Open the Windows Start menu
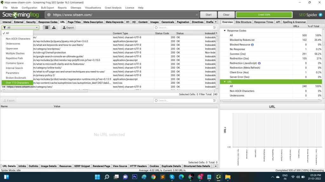The width and height of the screenshot is (325, 182). pyautogui.click(x=97, y=177)
